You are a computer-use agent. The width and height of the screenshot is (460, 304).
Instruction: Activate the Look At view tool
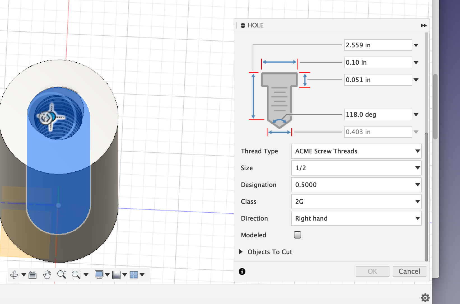pyautogui.click(x=33, y=275)
